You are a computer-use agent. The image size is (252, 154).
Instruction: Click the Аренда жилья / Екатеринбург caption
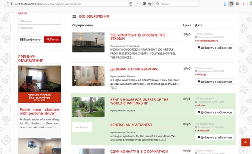click(x=39, y=96)
